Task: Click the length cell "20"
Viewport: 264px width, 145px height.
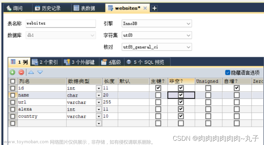Action: pyautogui.click(x=110, y=95)
